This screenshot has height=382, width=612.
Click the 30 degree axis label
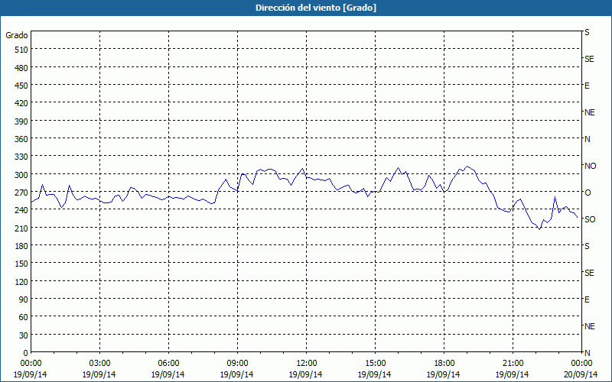pos(24,335)
